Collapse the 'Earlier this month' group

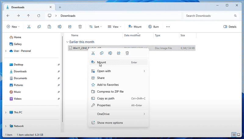67,42
